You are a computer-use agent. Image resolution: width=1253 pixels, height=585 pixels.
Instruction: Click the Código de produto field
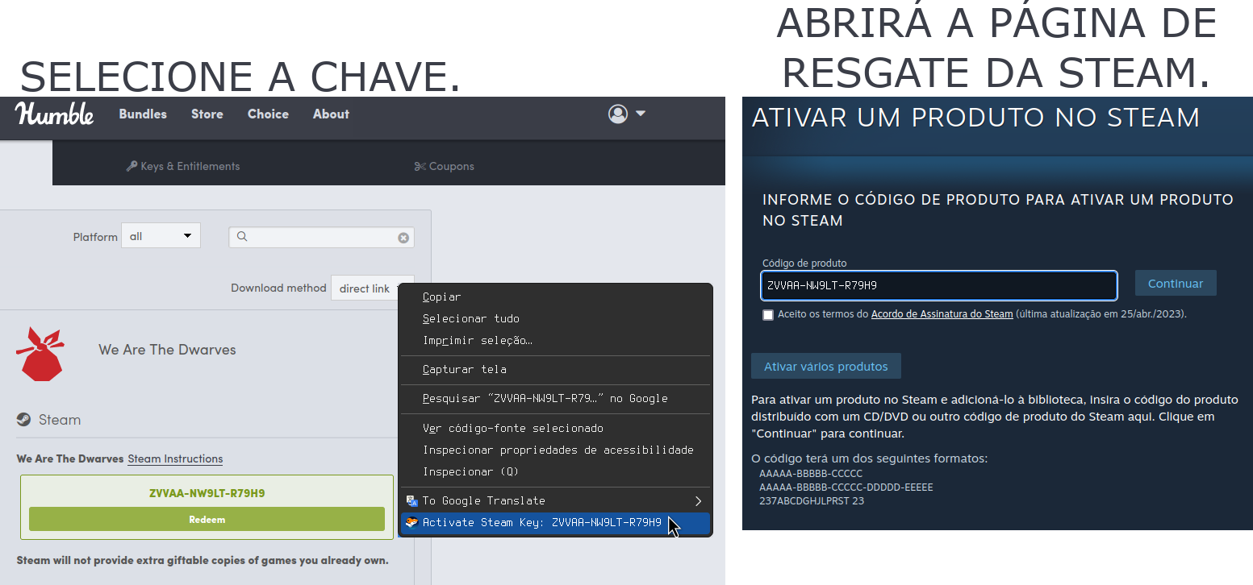939,284
